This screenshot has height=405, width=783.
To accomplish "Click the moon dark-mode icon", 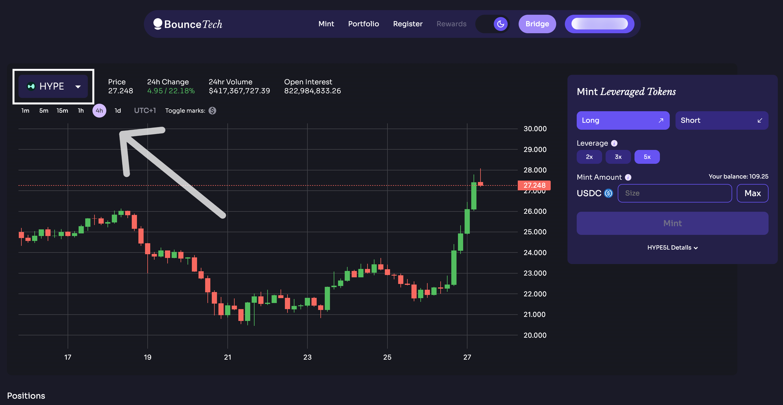I will click(x=500, y=24).
